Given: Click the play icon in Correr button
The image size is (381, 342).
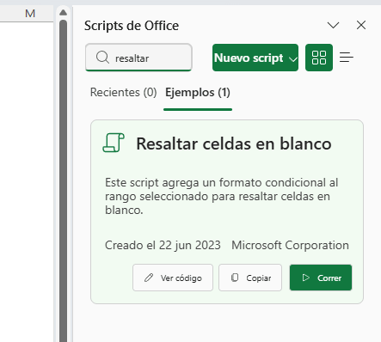Looking at the screenshot, I should tap(306, 278).
